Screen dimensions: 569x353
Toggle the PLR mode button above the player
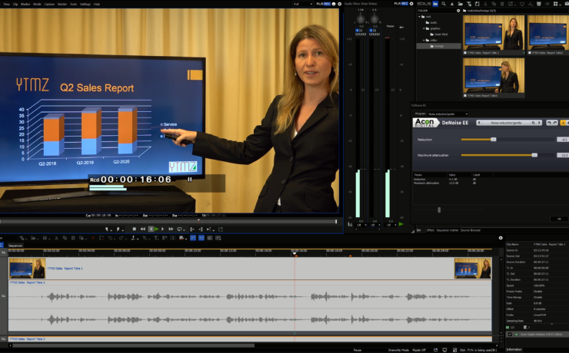(x=320, y=4)
